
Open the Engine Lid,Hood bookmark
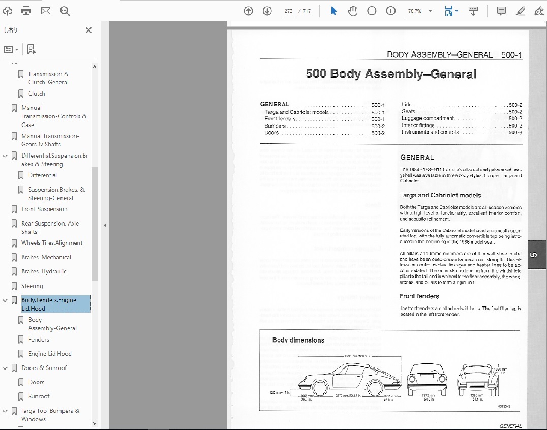point(50,354)
